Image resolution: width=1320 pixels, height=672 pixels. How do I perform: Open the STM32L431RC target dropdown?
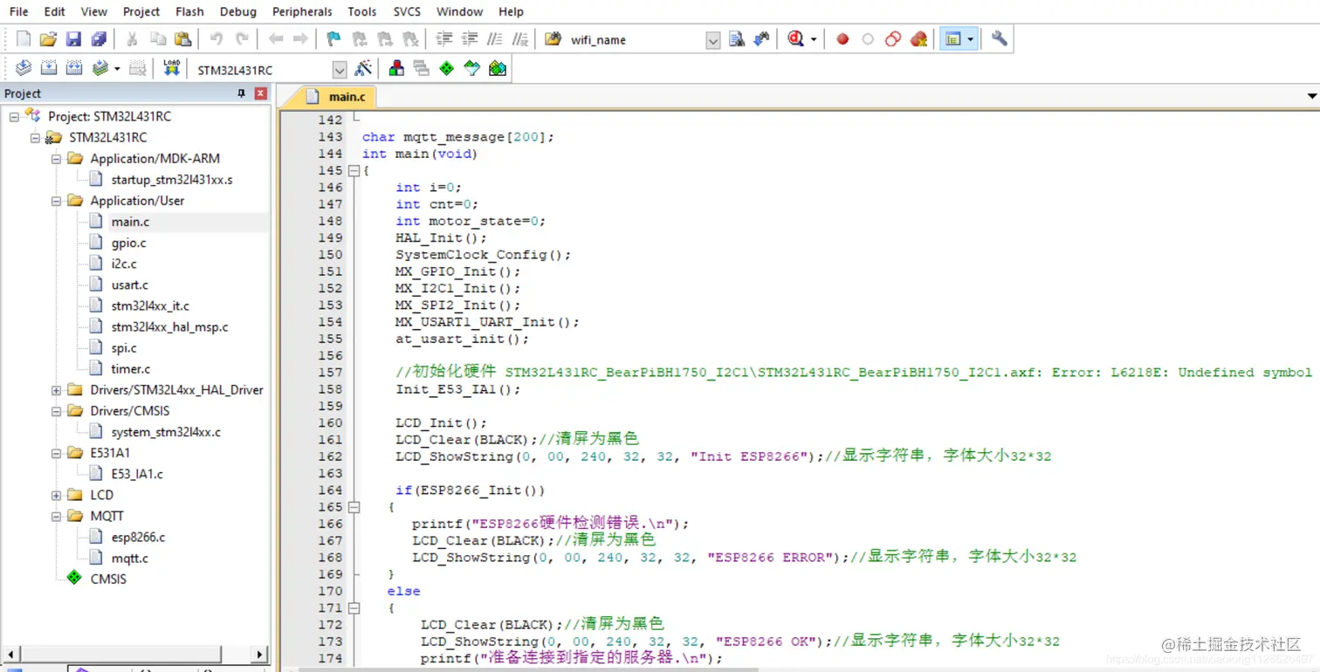340,70
